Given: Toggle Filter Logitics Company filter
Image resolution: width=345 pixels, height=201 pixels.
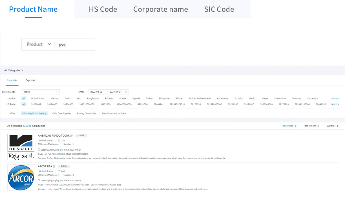Looking at the screenshot, I should pos(34,114).
